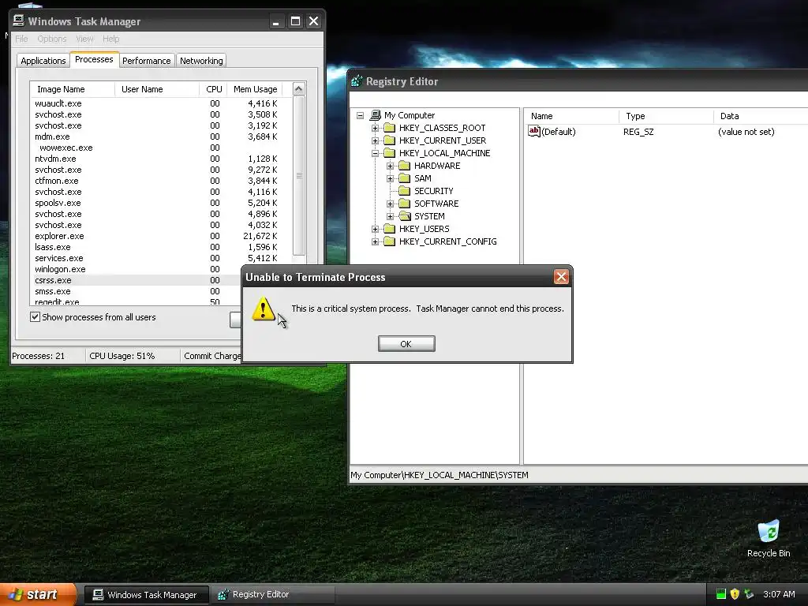Open the Start menu
Image resolution: width=808 pixels, height=606 pixels.
[x=38, y=594]
